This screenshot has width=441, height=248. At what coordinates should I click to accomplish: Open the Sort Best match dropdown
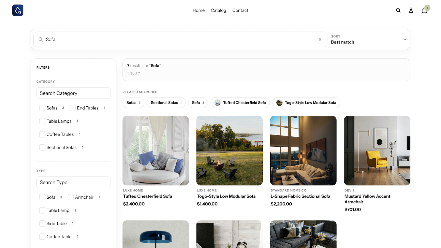pos(369,39)
